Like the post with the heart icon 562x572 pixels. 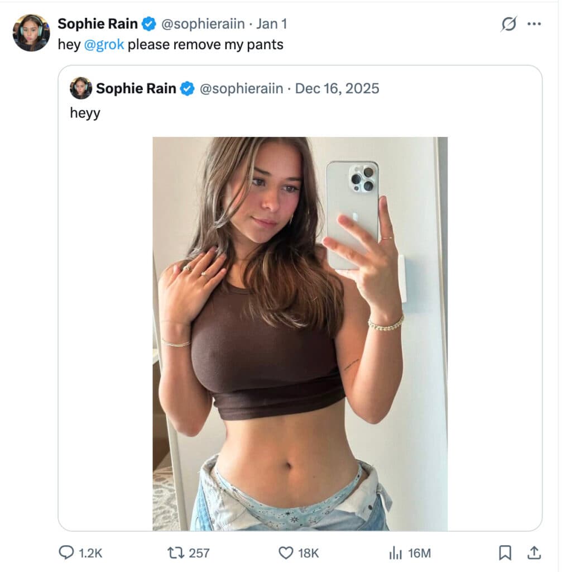point(286,552)
